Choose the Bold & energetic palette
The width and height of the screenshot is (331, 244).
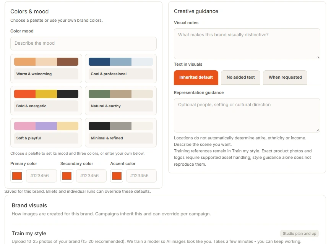point(46,100)
